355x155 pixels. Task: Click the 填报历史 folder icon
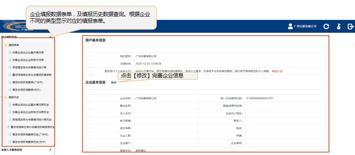click(6, 97)
